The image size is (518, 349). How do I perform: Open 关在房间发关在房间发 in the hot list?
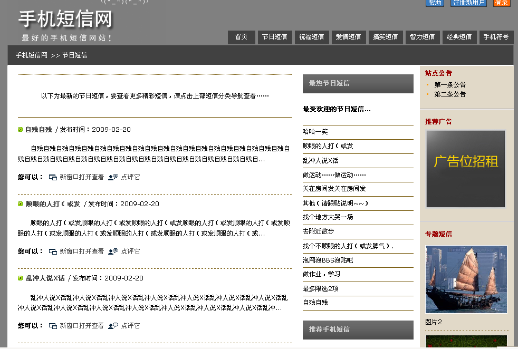point(334,189)
